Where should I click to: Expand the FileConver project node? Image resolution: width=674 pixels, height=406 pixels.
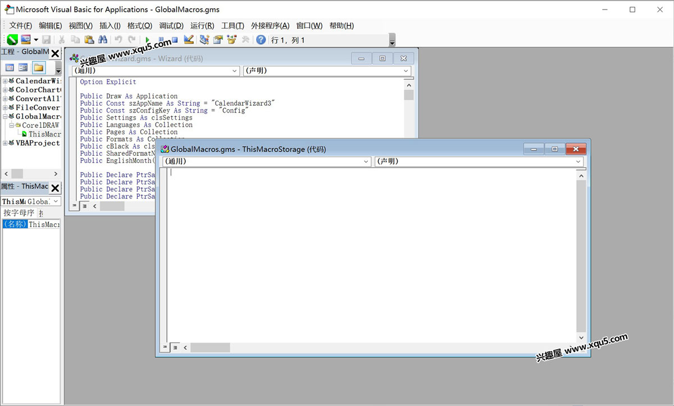pyautogui.click(x=5, y=108)
